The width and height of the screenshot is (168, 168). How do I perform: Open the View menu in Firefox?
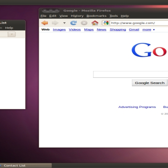coord(63,16)
